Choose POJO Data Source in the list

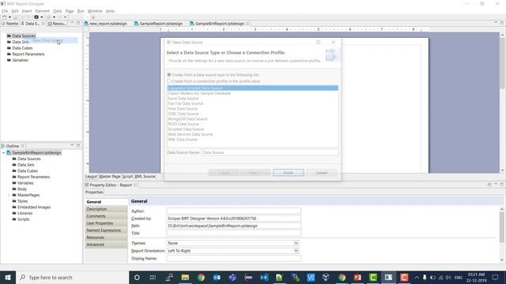[183, 124]
